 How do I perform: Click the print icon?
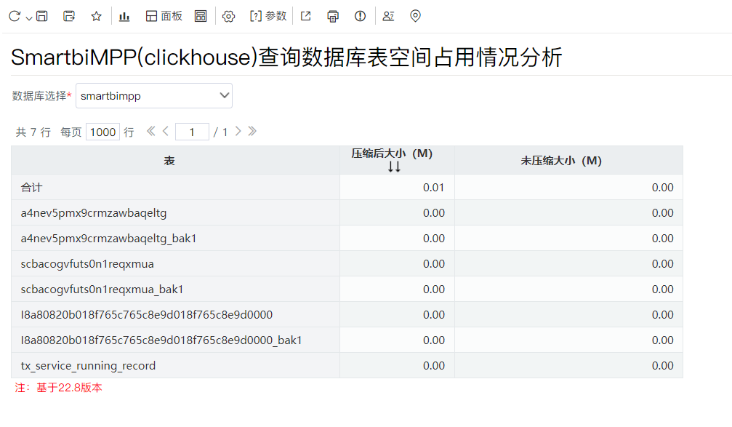[x=333, y=16]
